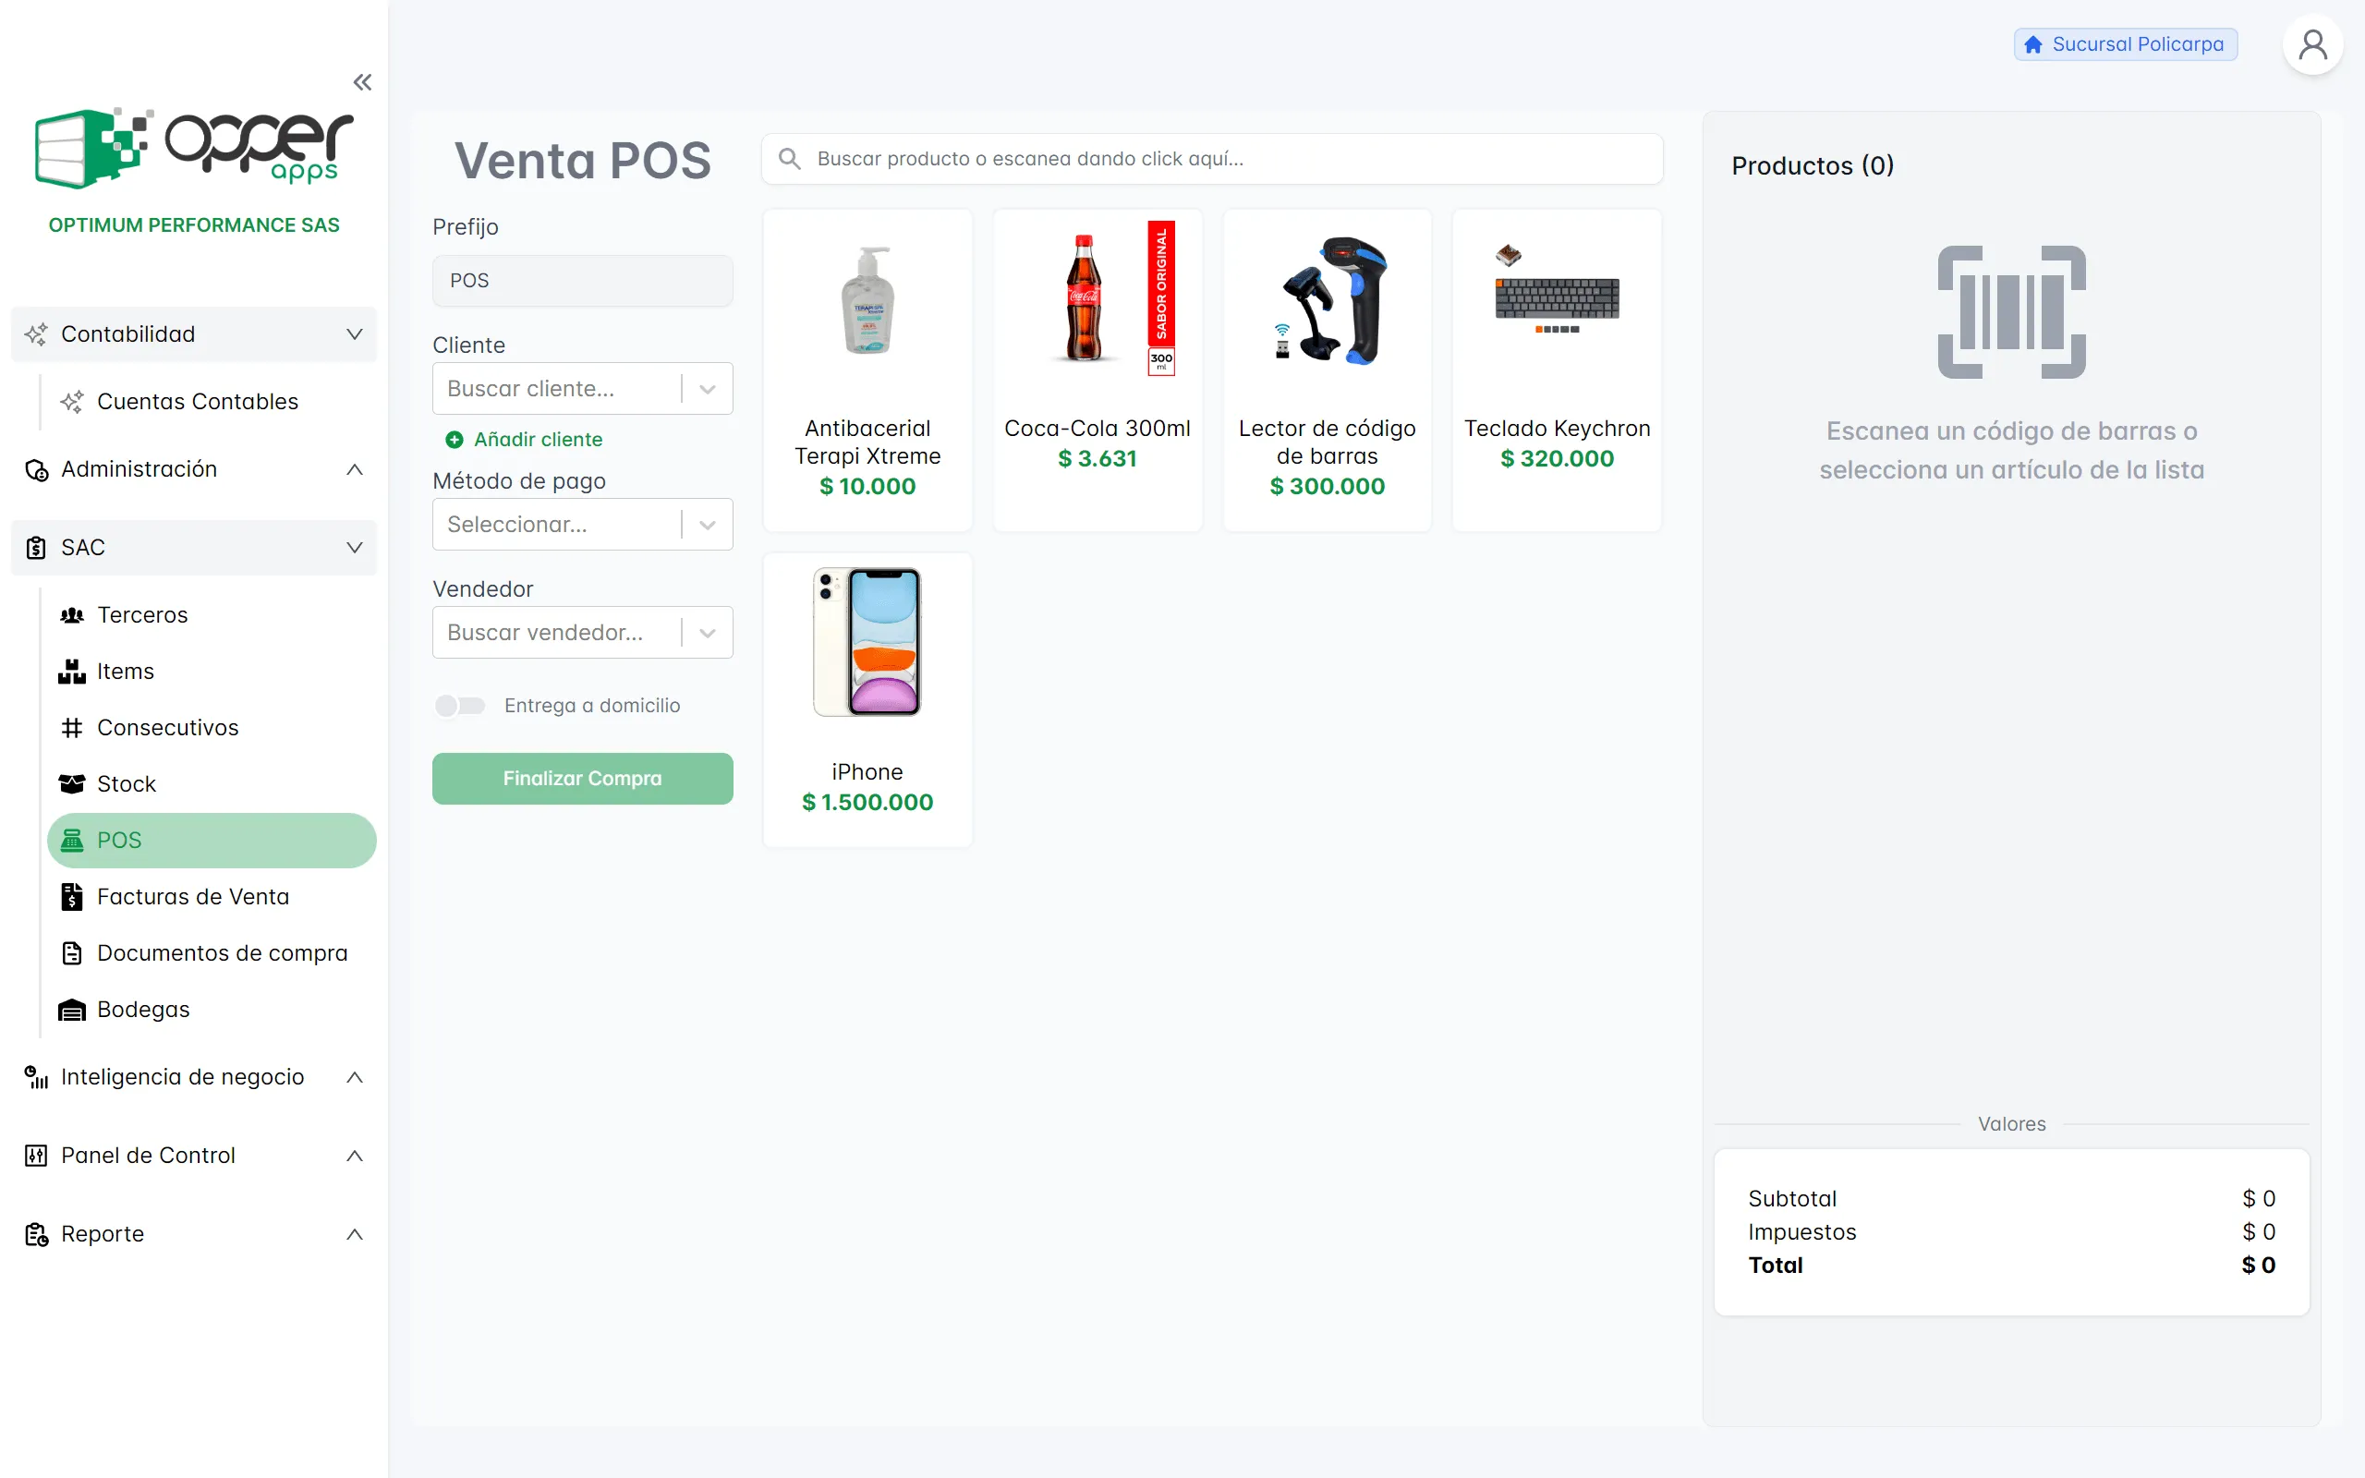Image resolution: width=2365 pixels, height=1478 pixels.
Task: Open the Método de pago Seleccionar dropdown
Action: pyautogui.click(x=582, y=525)
